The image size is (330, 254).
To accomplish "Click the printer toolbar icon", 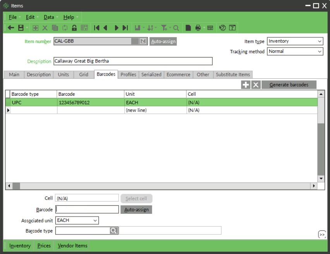I will pyautogui.click(x=198, y=28).
